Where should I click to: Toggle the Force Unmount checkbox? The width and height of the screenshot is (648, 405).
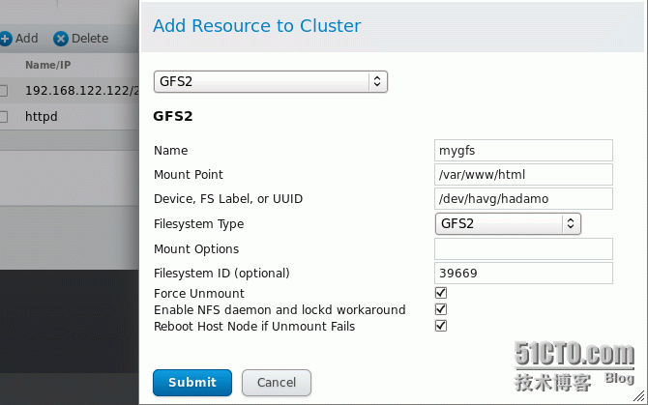pyautogui.click(x=441, y=293)
